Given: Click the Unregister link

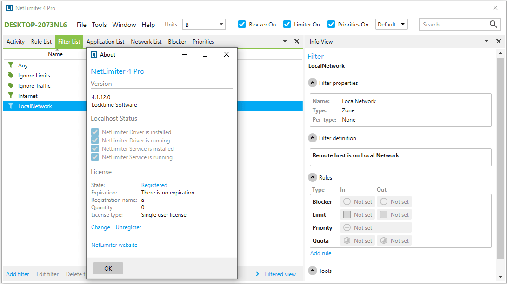Looking at the screenshot, I should tap(128, 227).
